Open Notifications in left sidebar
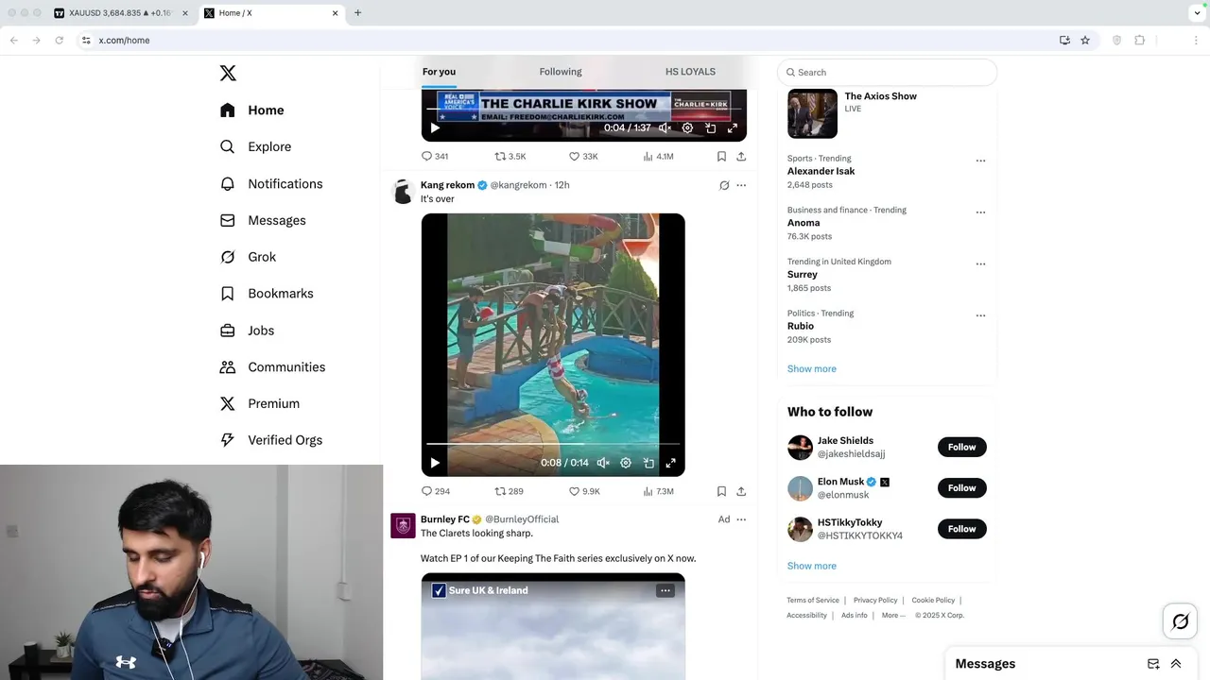The height and width of the screenshot is (680, 1210). tap(270, 183)
